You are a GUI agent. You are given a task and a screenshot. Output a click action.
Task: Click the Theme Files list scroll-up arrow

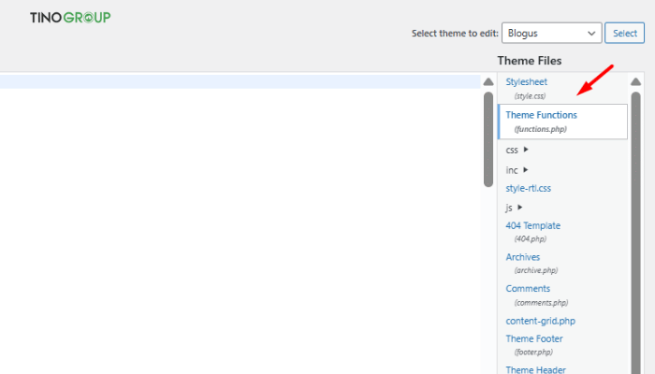635,82
